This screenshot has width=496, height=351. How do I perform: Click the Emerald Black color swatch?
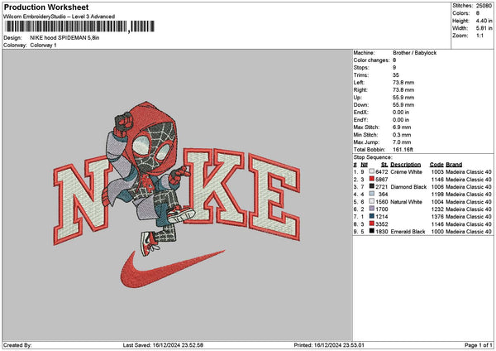coord(372,231)
